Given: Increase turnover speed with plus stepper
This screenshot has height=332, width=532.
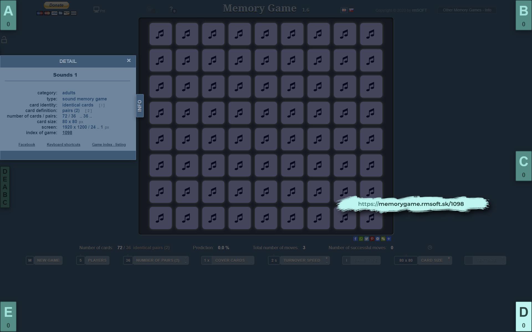Looking at the screenshot, I should click(x=327, y=258).
